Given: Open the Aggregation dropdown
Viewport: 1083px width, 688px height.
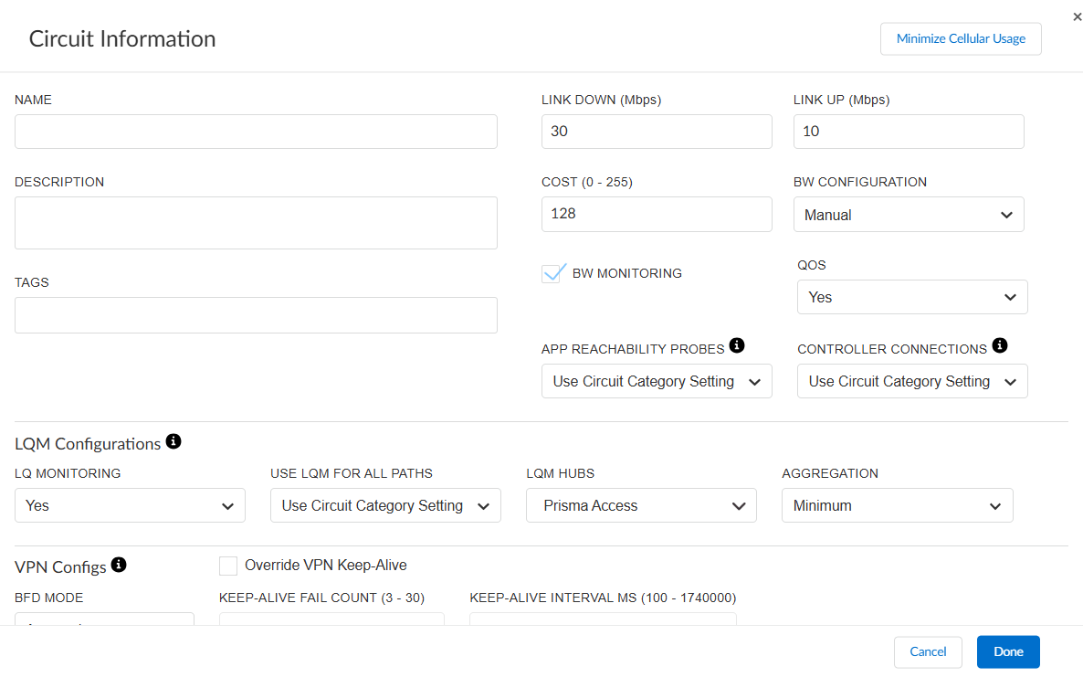Looking at the screenshot, I should tap(897, 505).
